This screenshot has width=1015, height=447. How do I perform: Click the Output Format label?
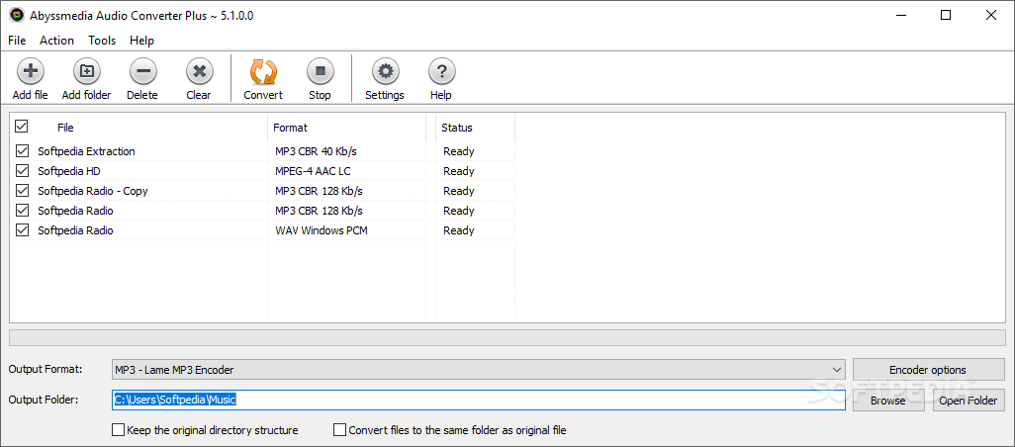click(x=46, y=369)
